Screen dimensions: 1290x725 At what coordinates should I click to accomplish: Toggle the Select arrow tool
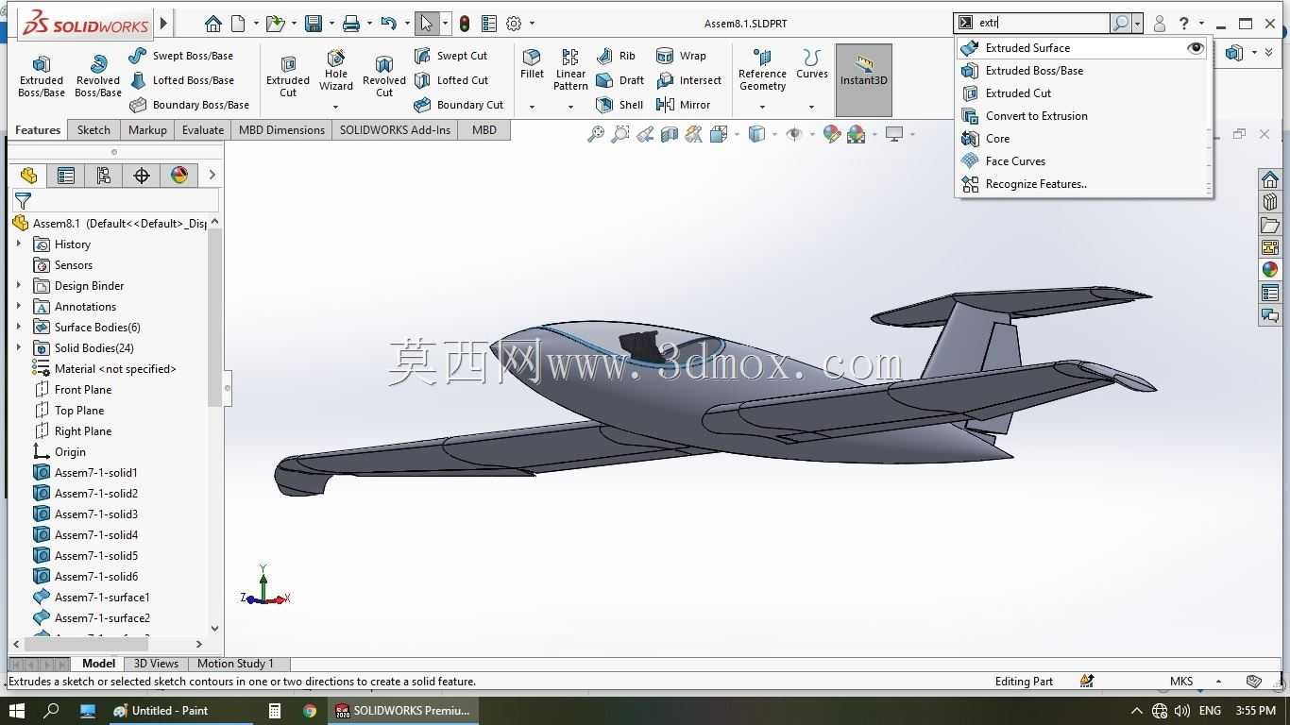click(x=427, y=24)
